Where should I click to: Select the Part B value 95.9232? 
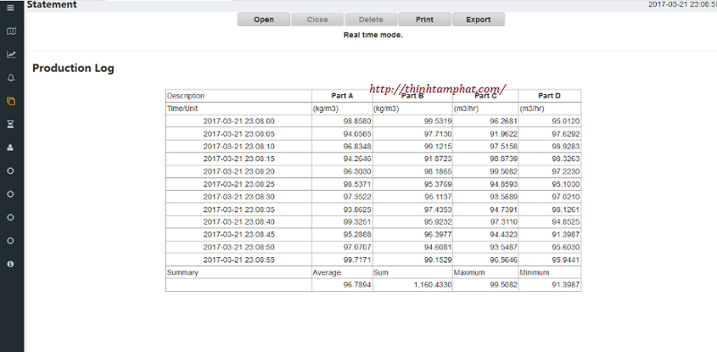(x=437, y=222)
